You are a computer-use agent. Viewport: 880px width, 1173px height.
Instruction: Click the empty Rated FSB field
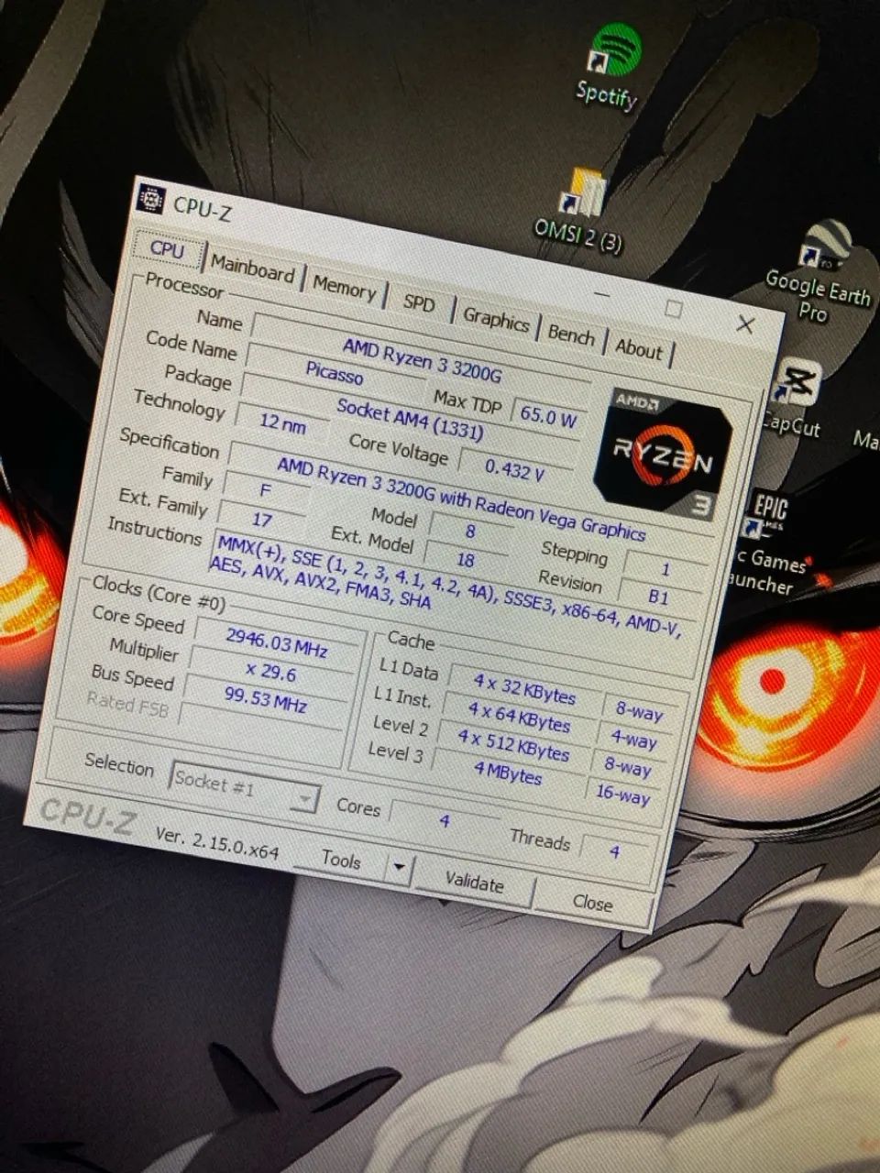coord(260,729)
